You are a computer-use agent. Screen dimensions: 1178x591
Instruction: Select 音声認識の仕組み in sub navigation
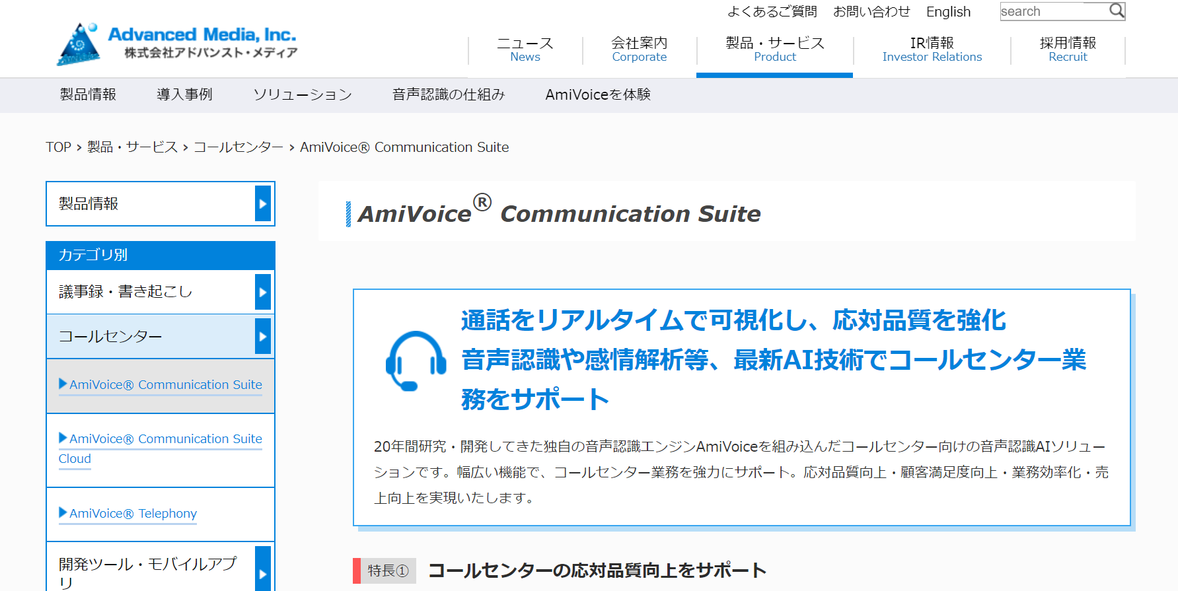tap(449, 94)
